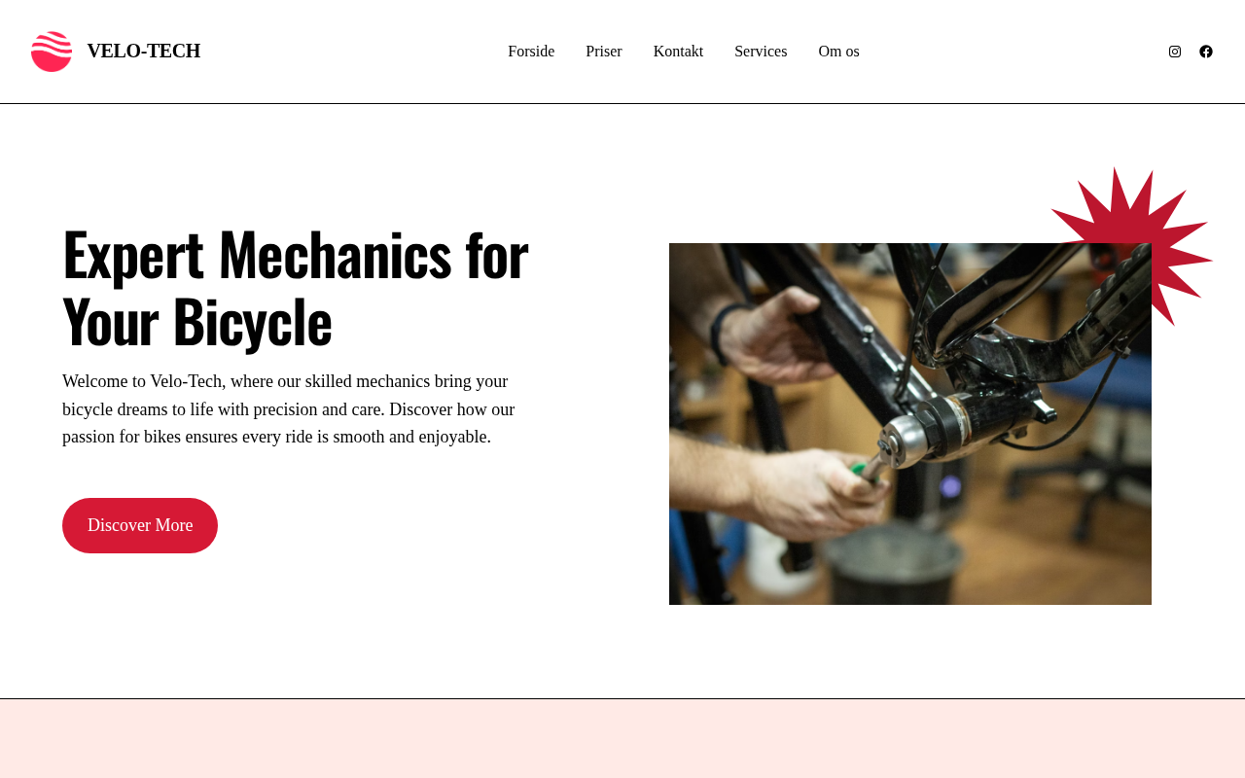Image resolution: width=1245 pixels, height=778 pixels.
Task: Select Services in the navigation
Action: (761, 52)
